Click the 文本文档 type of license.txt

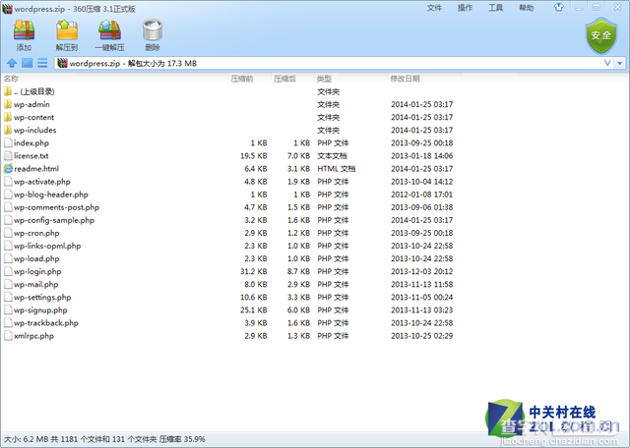[332, 156]
